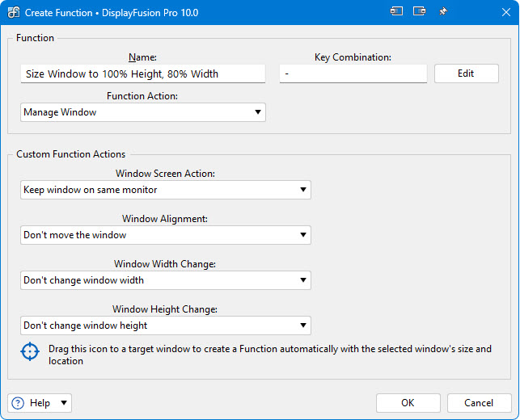The height and width of the screenshot is (420, 520).
Task: Open the Window Height Change dropdown
Action: (166, 325)
